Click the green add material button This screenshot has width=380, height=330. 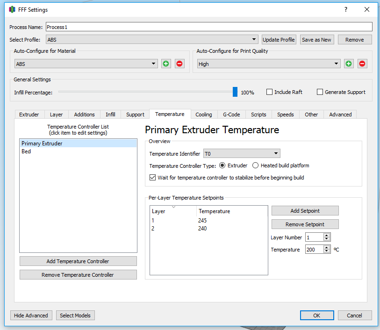point(166,64)
